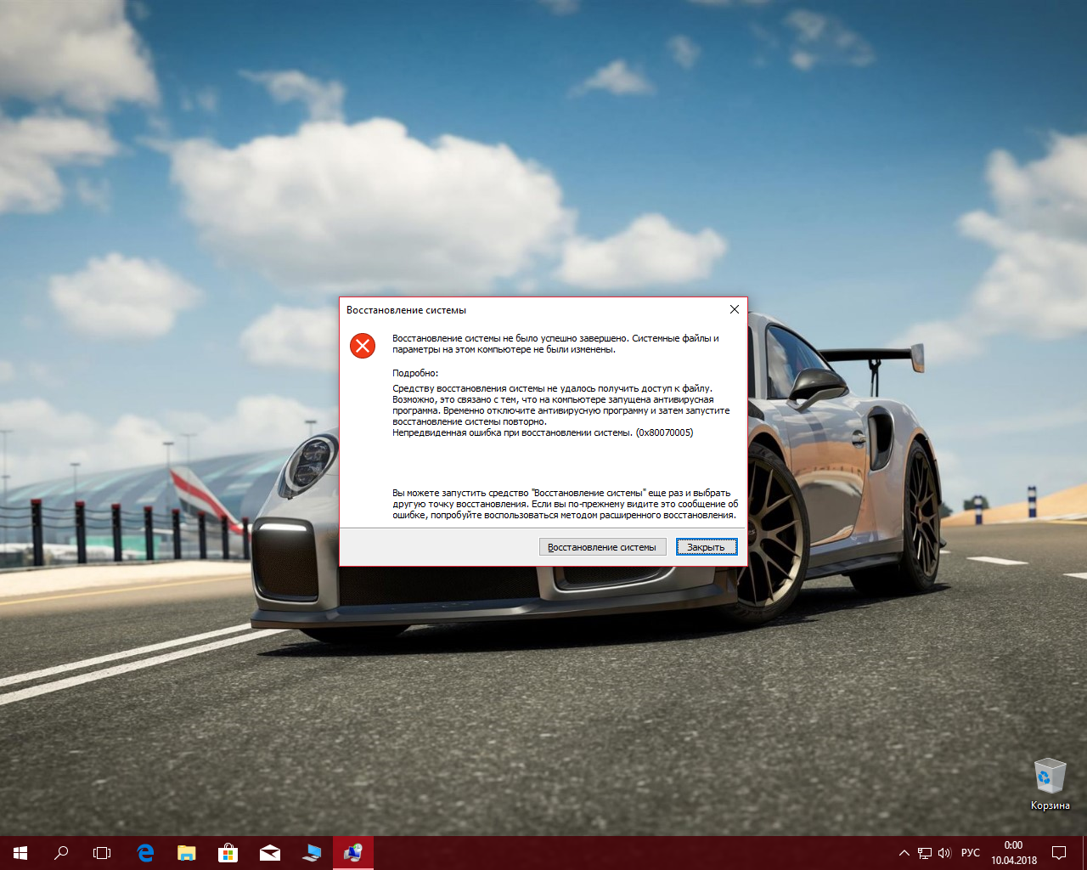This screenshot has height=870, width=1087.
Task: Open taskbar search magnifier
Action: (x=61, y=853)
